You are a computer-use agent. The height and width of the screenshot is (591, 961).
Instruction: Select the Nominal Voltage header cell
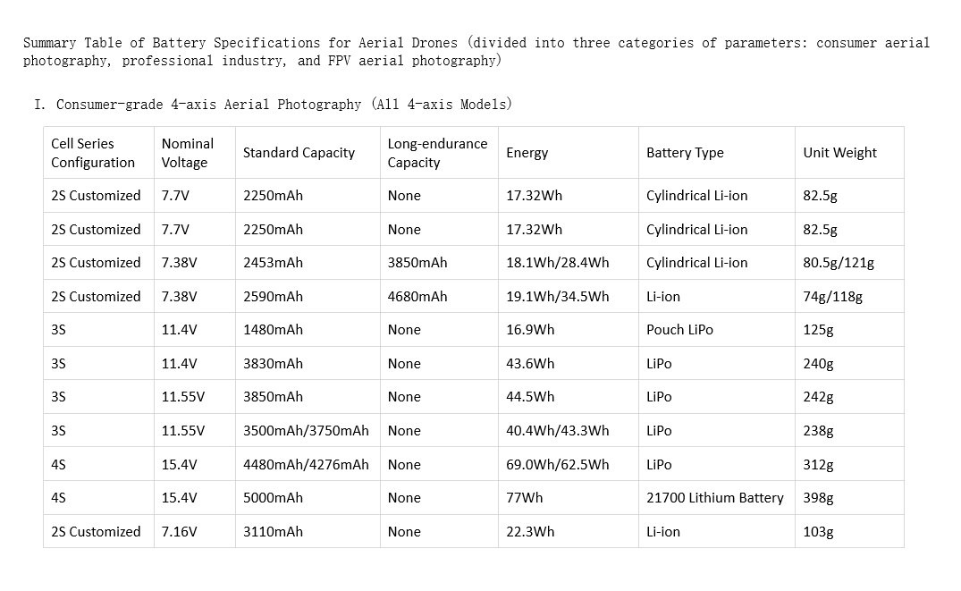[x=194, y=153]
